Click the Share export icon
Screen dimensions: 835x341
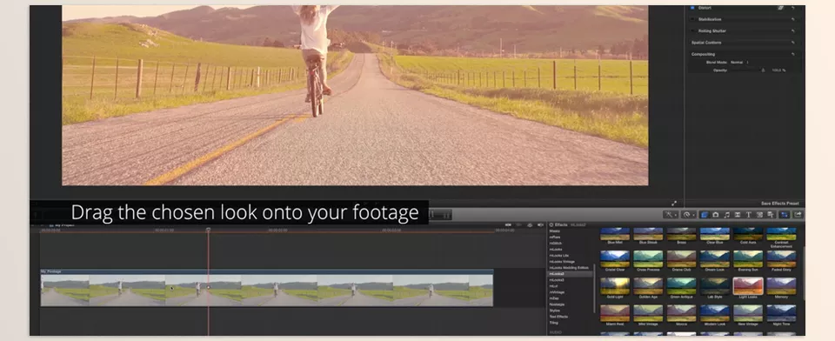click(798, 215)
